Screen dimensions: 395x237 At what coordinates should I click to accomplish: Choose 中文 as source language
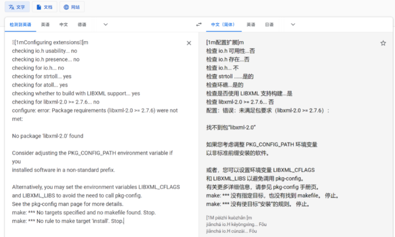[64, 24]
